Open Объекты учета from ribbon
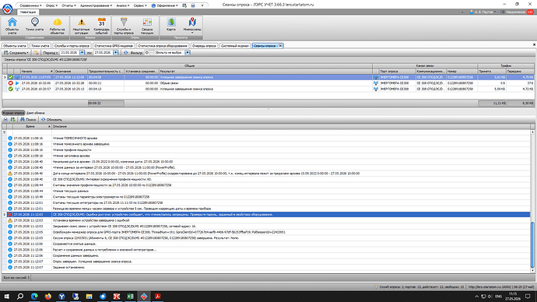 [12, 26]
